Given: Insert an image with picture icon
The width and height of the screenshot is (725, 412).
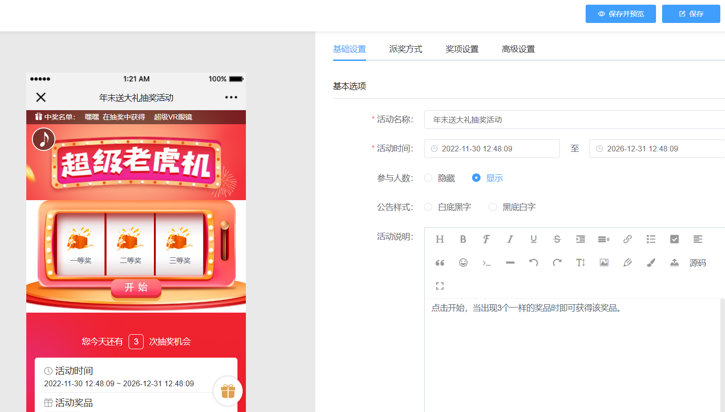Looking at the screenshot, I should coord(604,262).
